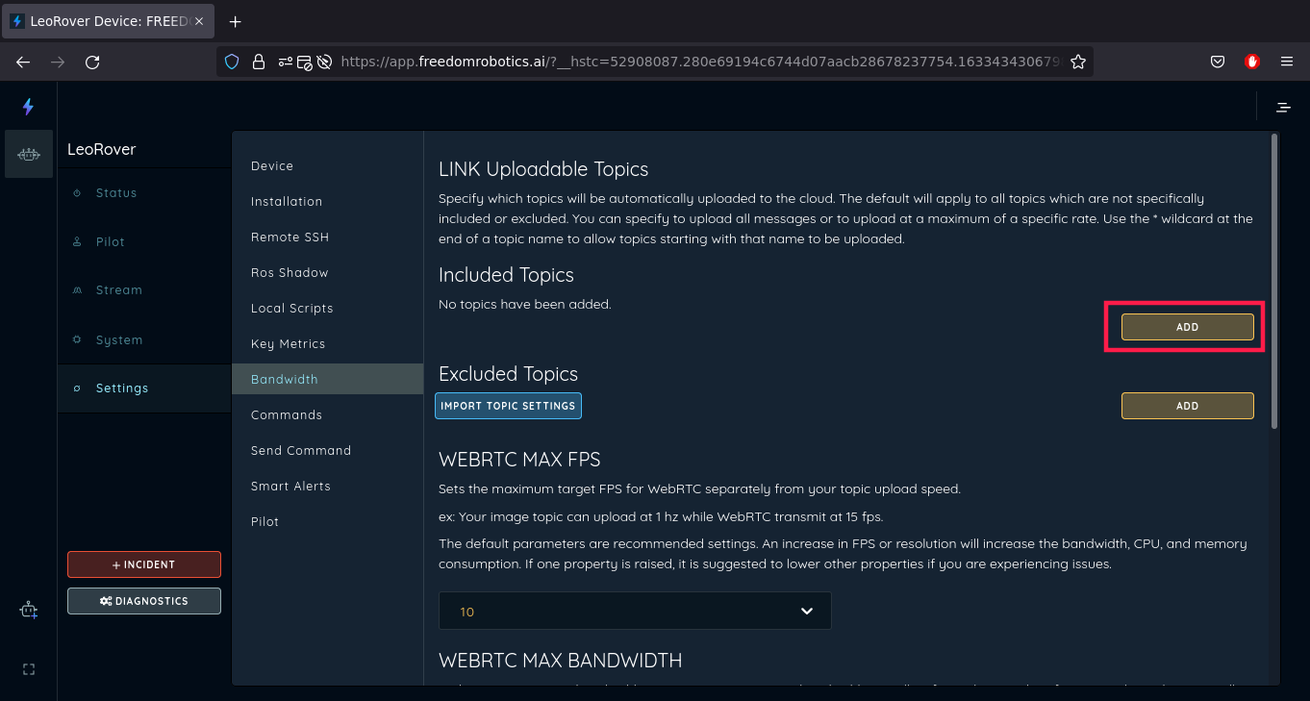Image resolution: width=1310 pixels, height=701 pixels.
Task: Switch to Installation settings tab
Action: tap(327, 202)
